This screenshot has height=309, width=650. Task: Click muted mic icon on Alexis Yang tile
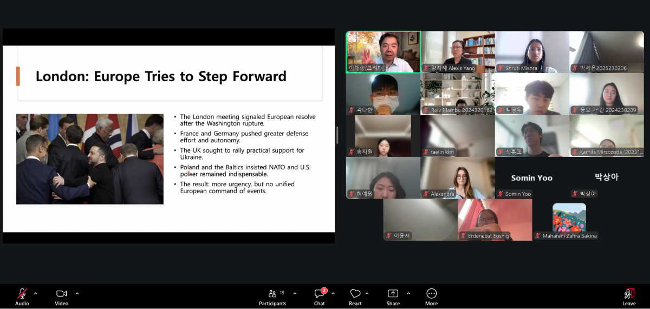coord(426,68)
